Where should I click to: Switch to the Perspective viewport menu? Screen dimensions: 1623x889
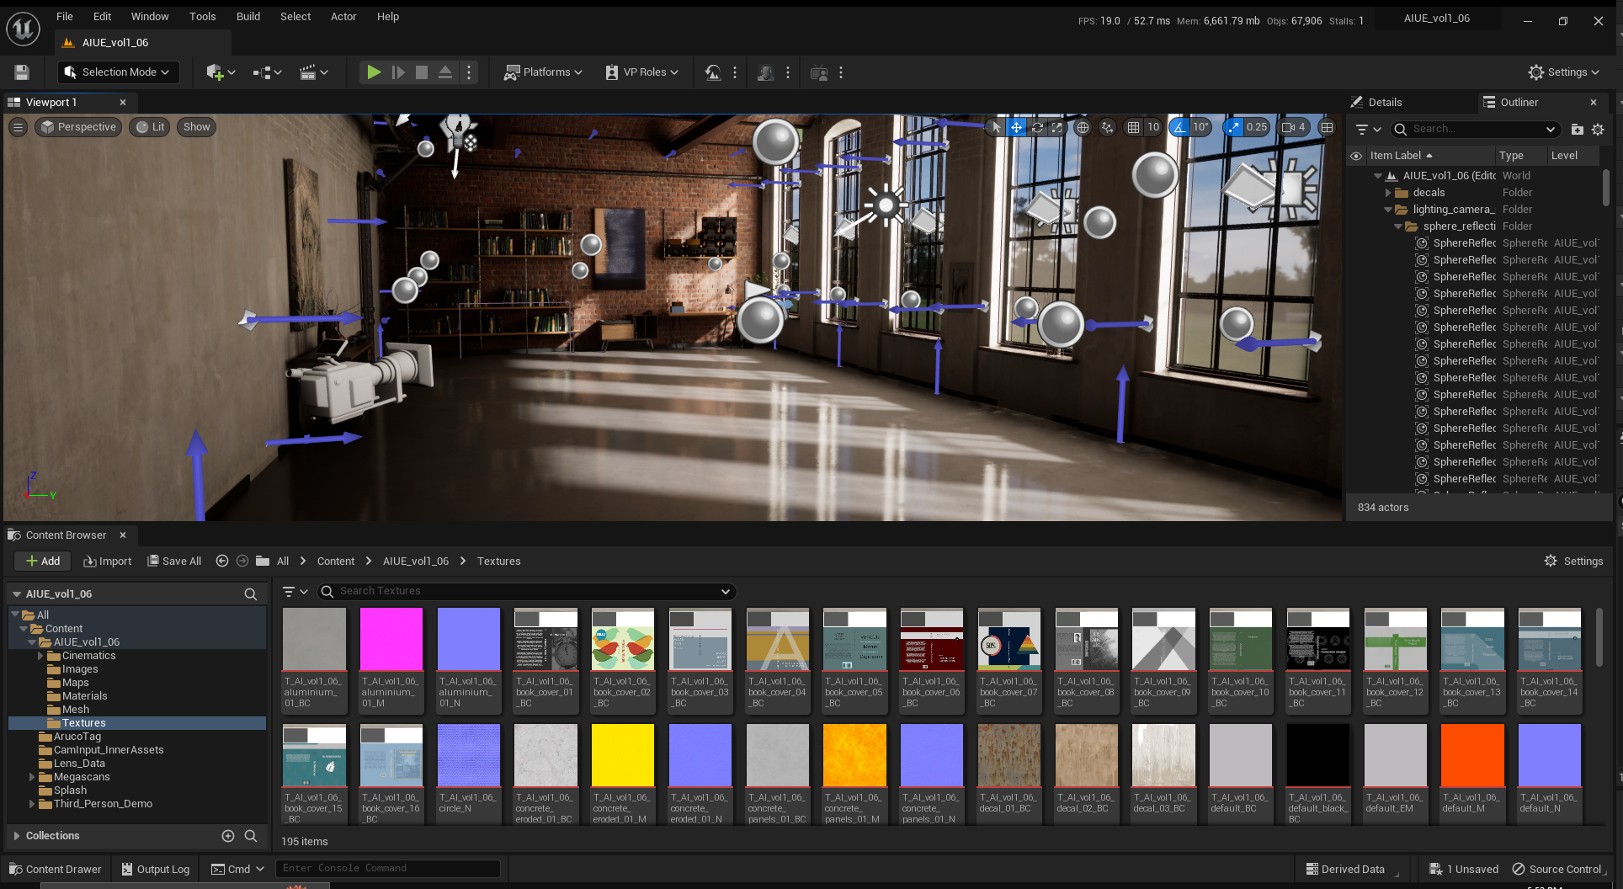[77, 127]
